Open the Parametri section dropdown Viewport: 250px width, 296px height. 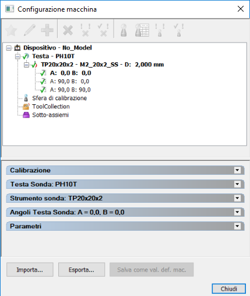(237, 226)
